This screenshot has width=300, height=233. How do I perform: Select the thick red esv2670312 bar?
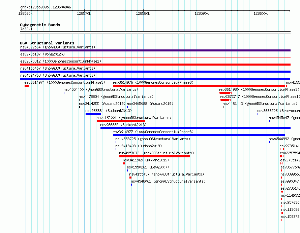coord(155,65)
